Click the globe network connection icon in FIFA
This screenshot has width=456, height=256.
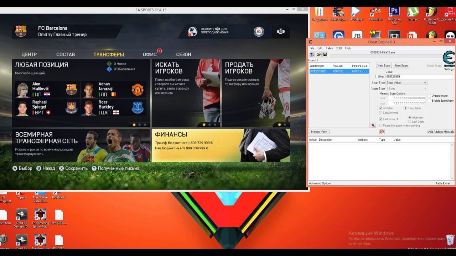193,32
